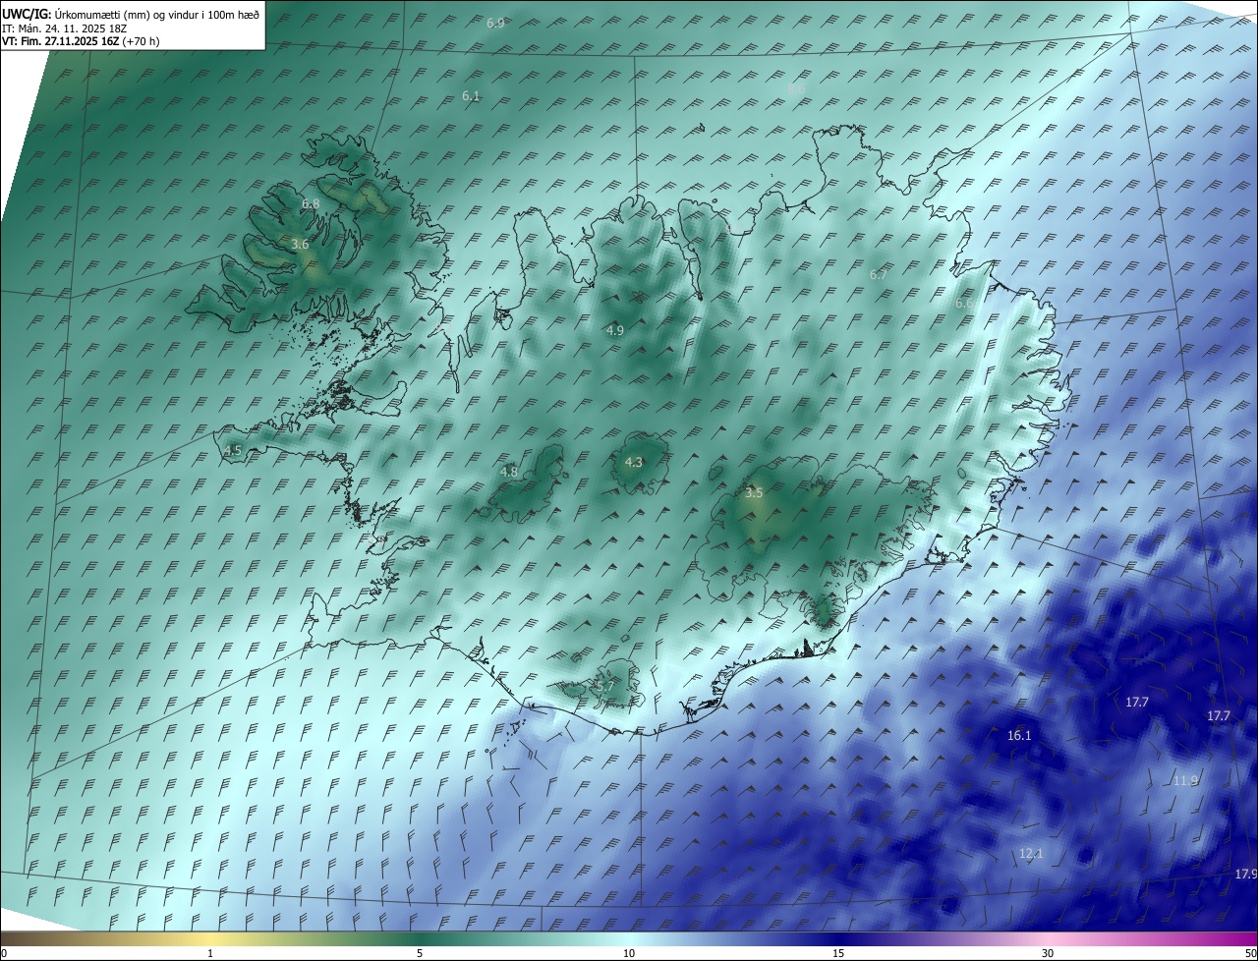Click the 6.6 value label on the map
Screen dimensions: 1258x961
(x=964, y=304)
